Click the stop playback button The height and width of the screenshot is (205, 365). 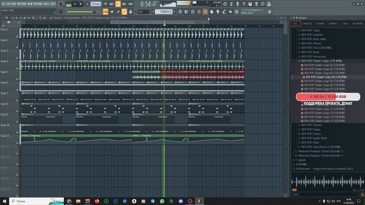pos(80,4)
